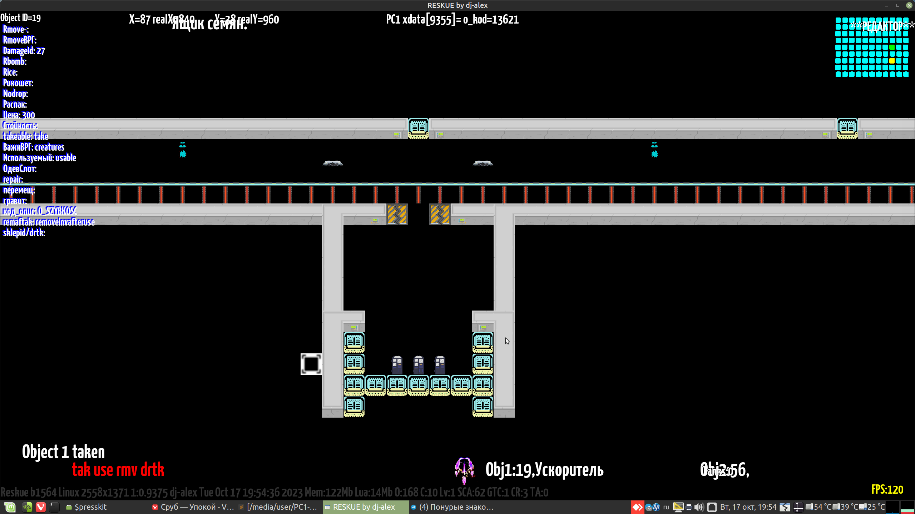Open the Linux Mint start menu
Image resolution: width=915 pixels, height=514 pixels.
pyautogui.click(x=10, y=507)
